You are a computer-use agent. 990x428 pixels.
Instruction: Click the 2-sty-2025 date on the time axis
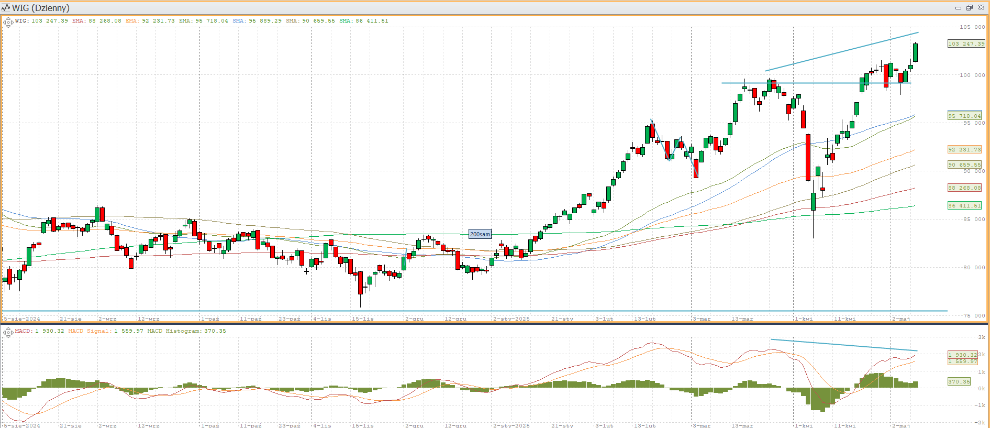coord(511,319)
